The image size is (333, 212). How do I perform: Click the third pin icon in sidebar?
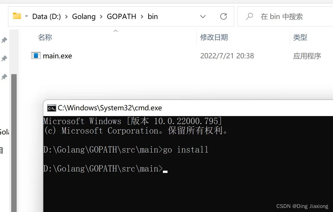(4, 77)
